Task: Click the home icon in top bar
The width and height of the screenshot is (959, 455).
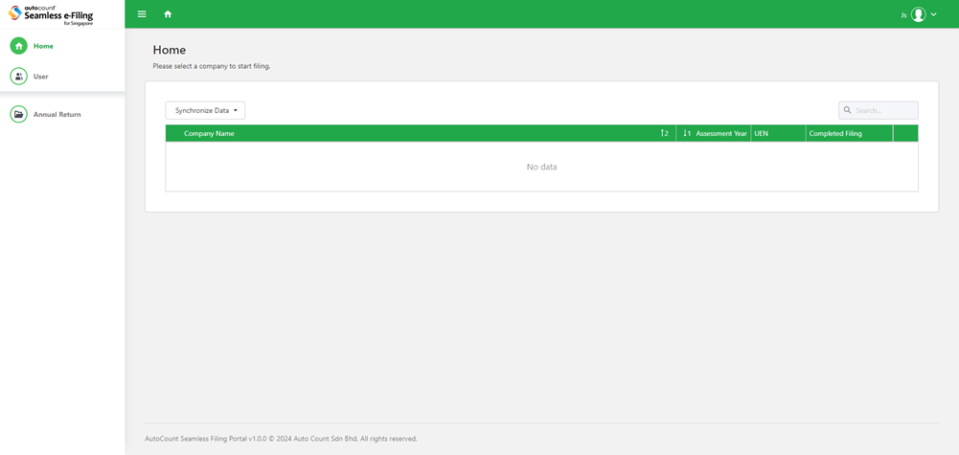Action: [x=168, y=14]
